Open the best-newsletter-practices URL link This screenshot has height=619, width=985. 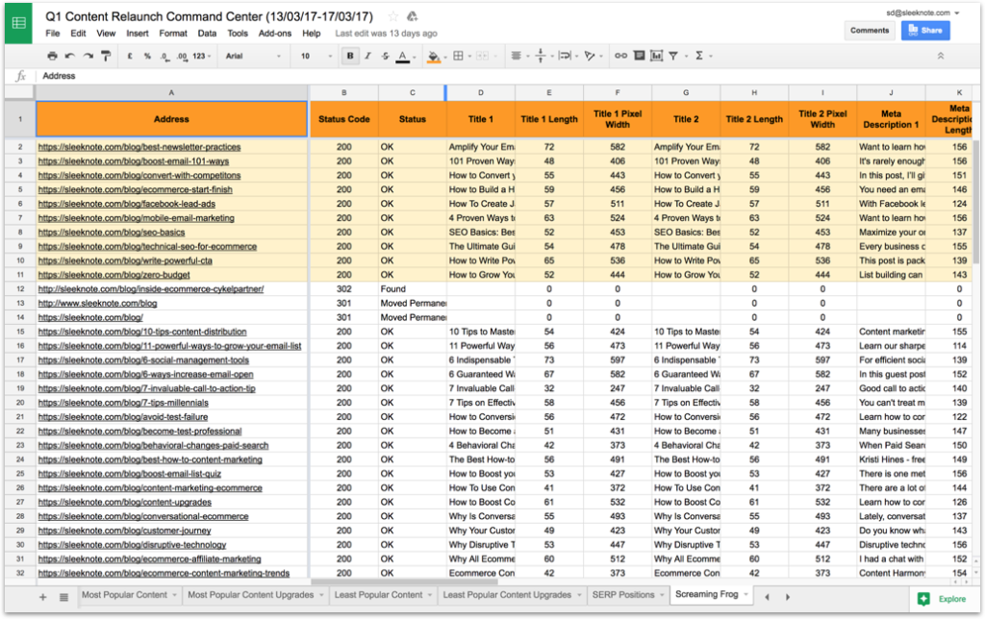click(x=139, y=147)
